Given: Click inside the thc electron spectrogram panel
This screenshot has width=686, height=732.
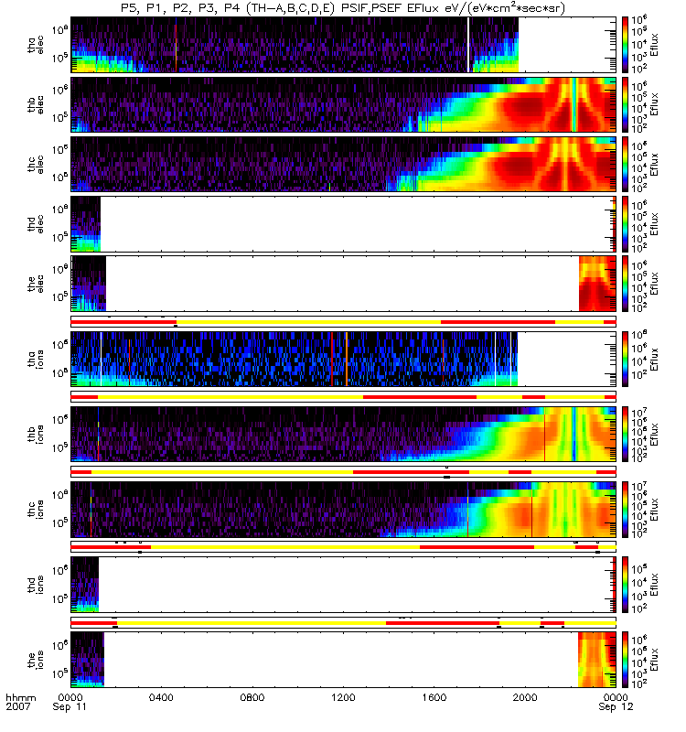Looking at the screenshot, I should pos(344,164).
